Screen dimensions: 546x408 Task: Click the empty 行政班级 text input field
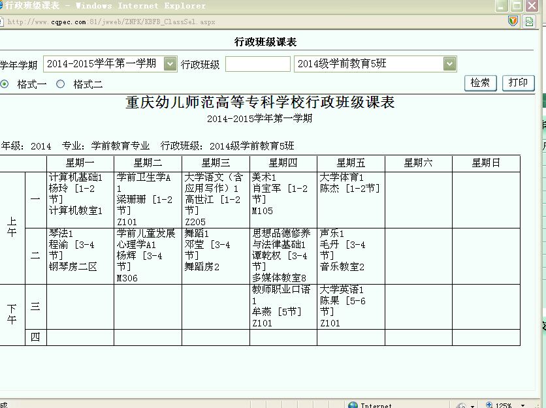[258, 64]
